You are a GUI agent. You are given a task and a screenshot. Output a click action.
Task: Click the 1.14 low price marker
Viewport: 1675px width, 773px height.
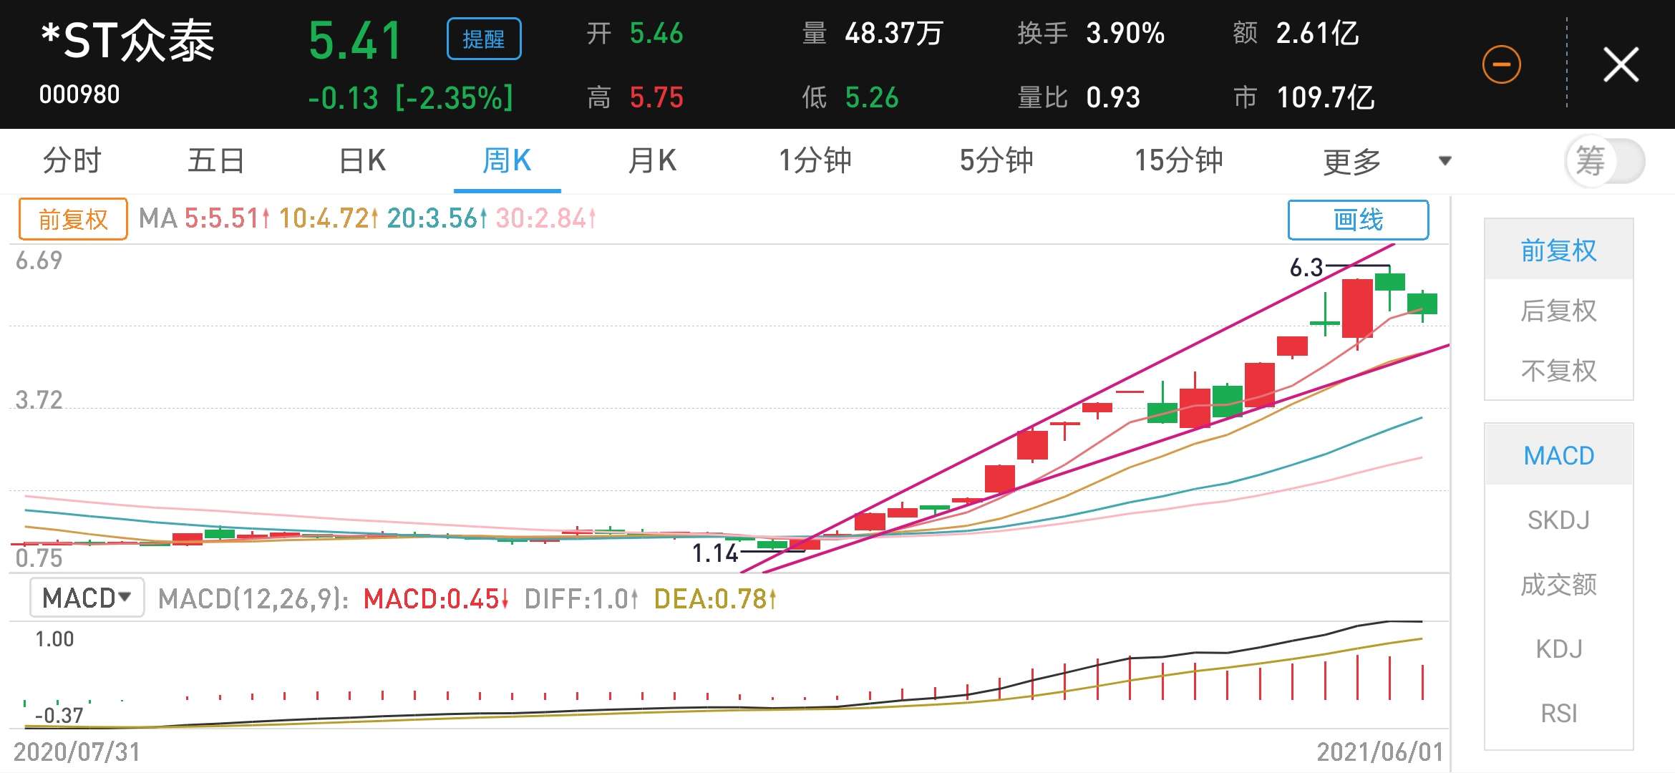click(715, 553)
